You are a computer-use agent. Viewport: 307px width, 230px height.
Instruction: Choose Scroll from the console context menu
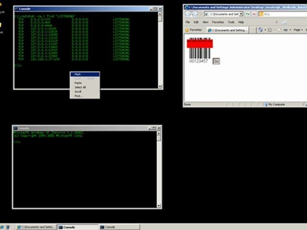click(85, 92)
